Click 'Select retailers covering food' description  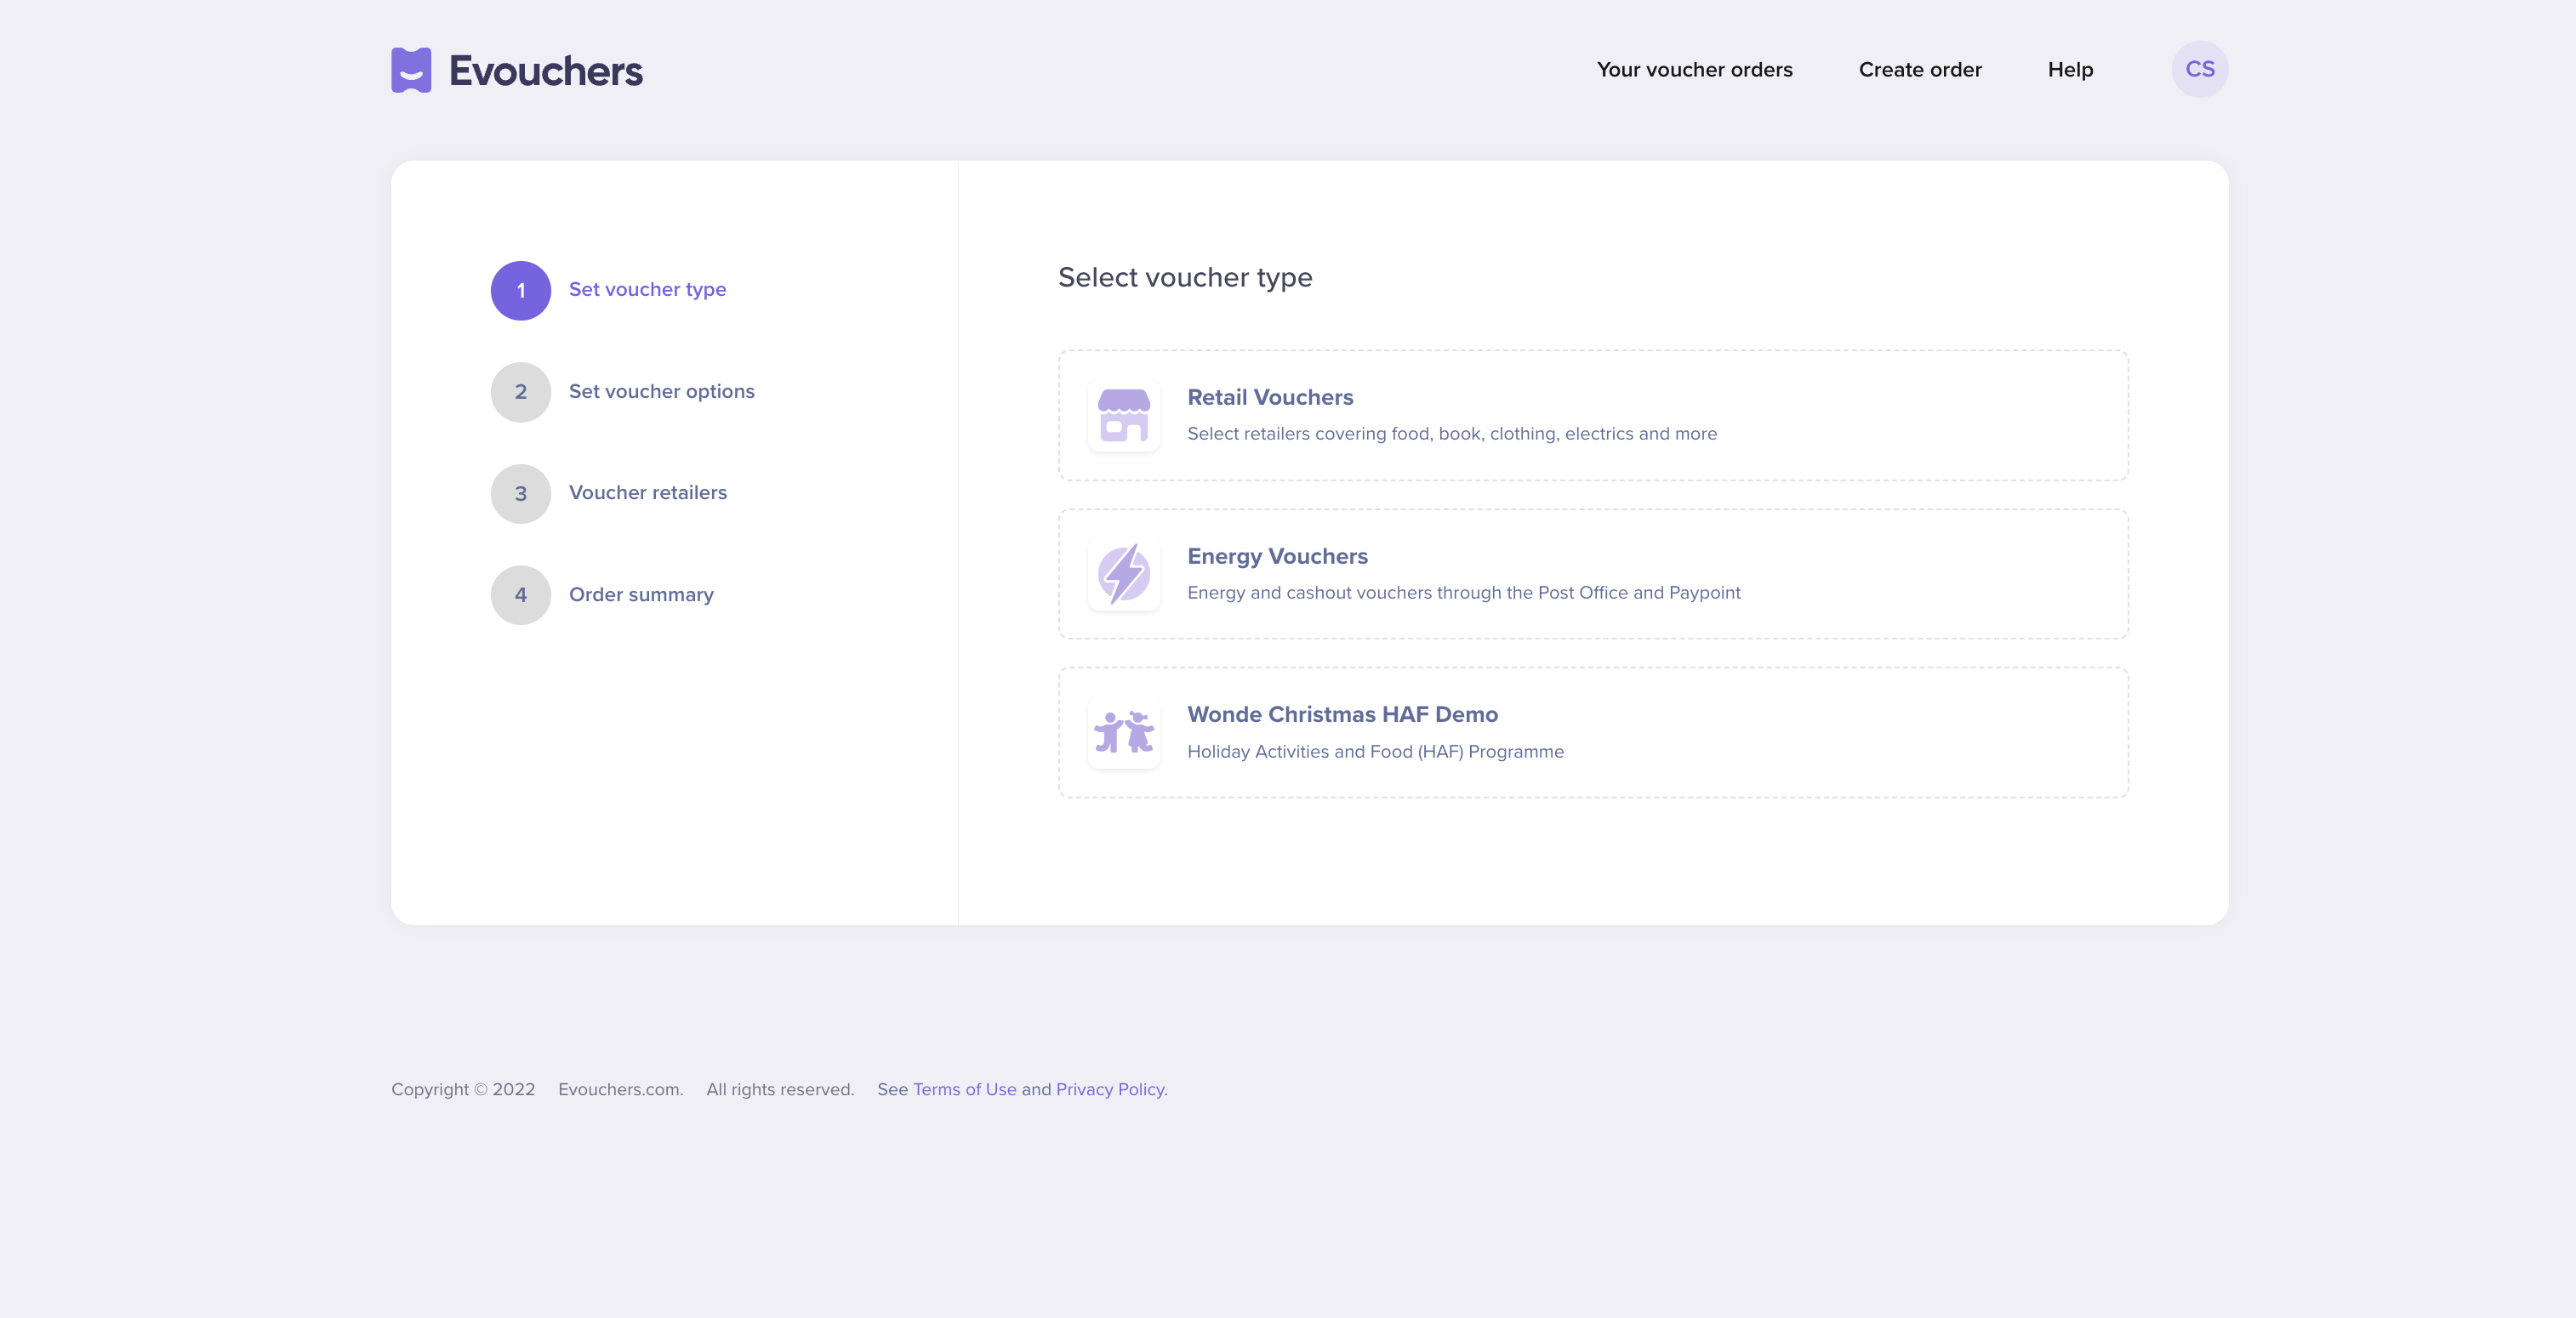(x=1451, y=434)
